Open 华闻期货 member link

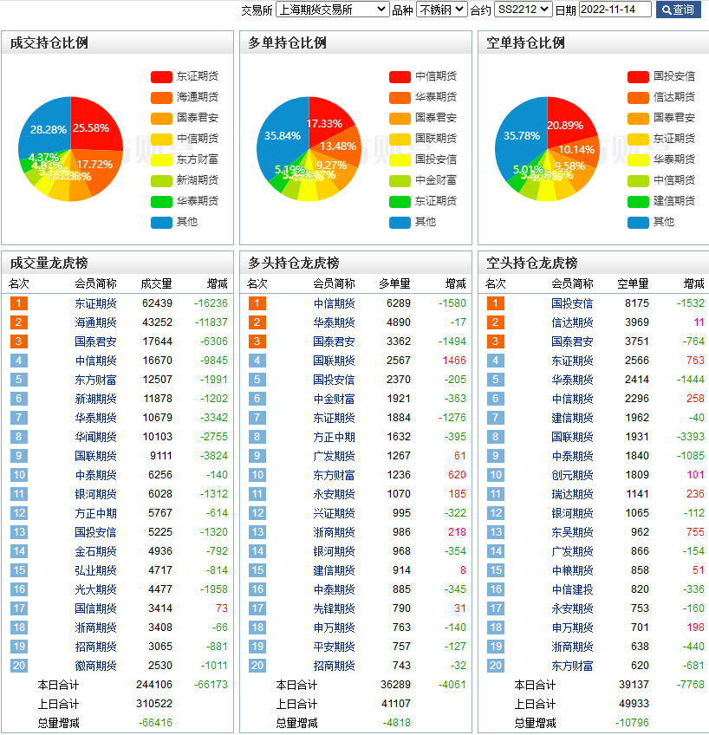click(95, 437)
